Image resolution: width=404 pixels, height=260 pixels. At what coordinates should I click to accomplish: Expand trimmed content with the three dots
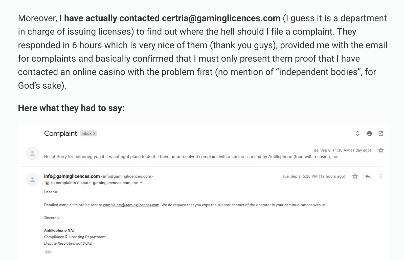click(48, 252)
